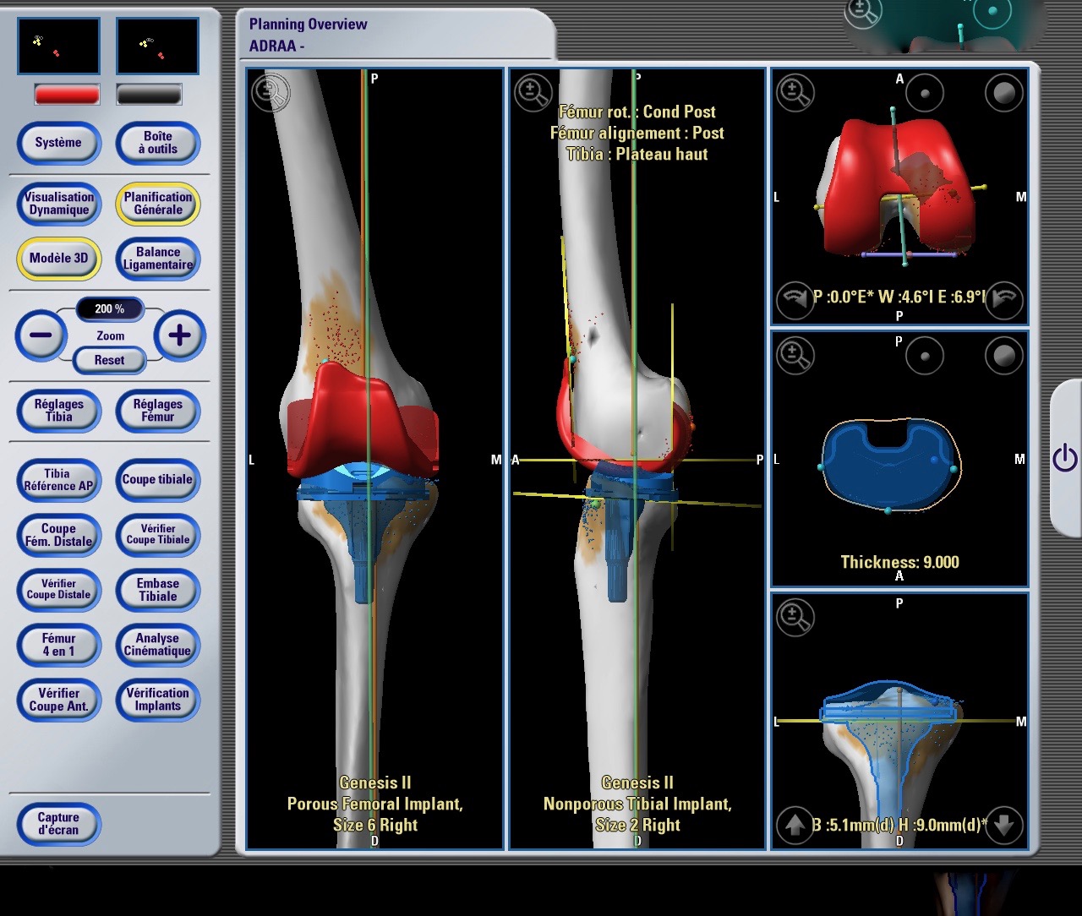Go to Tibia Référence AP step
1082x916 pixels.
[58, 480]
